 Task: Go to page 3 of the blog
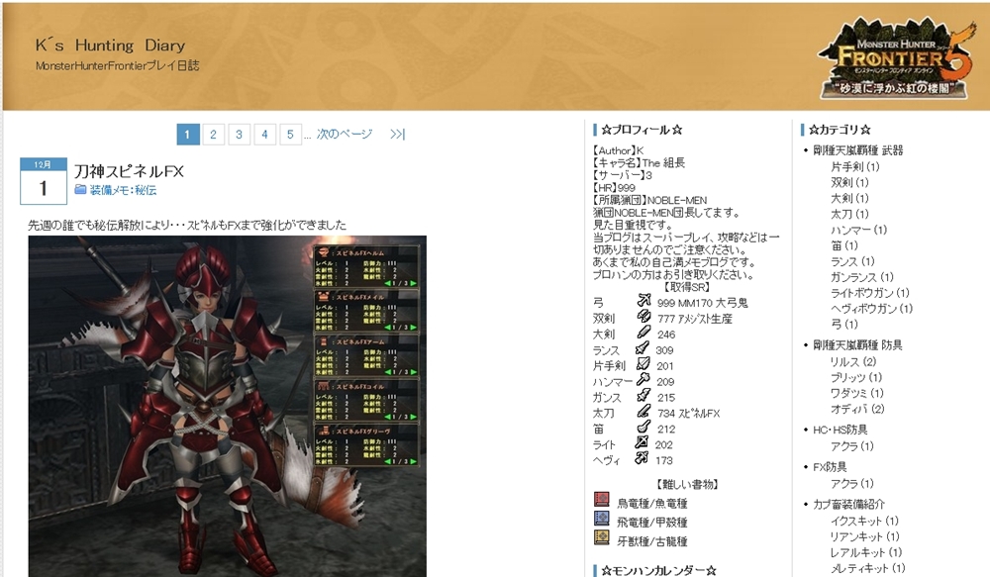(x=239, y=134)
